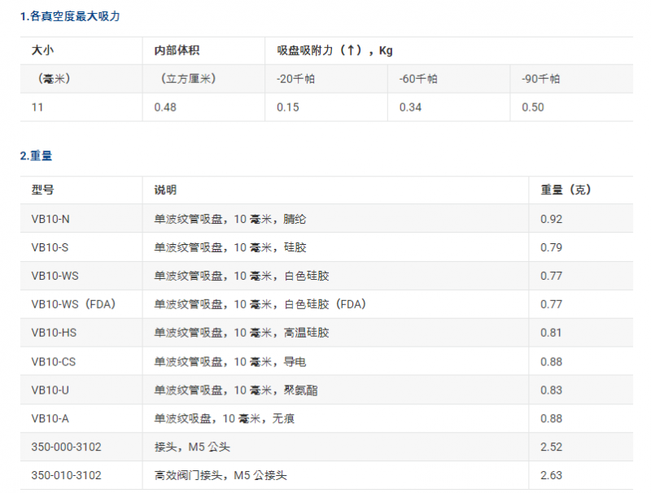Click the '-60千帕' sub-header cell

(418, 79)
